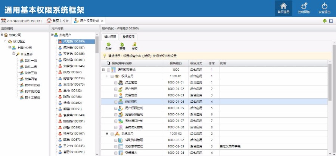
Task: Click the green reload icon beside the fullscreen icon
Action: coord(325,21)
